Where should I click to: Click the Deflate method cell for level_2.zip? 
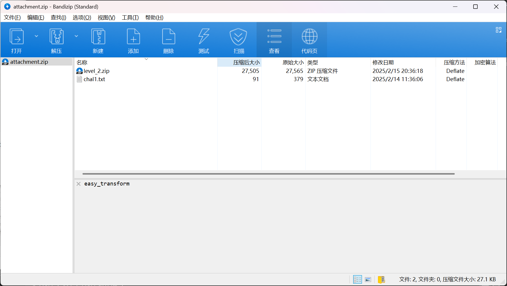point(455,71)
